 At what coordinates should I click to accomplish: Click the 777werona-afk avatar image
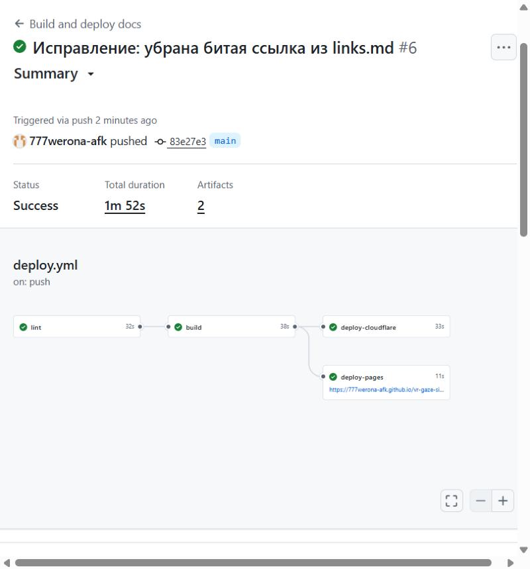[20, 141]
